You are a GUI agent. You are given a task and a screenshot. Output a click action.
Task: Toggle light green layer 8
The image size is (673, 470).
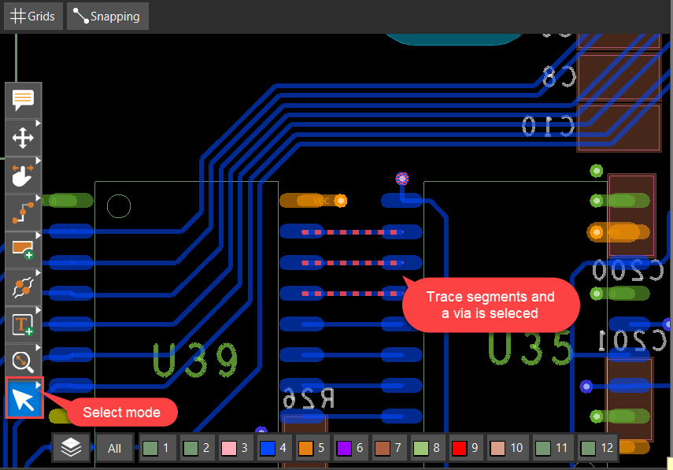pyautogui.click(x=427, y=448)
